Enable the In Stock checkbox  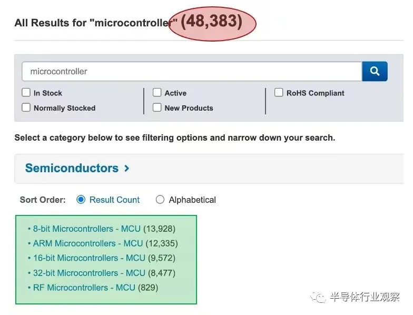[26, 93]
